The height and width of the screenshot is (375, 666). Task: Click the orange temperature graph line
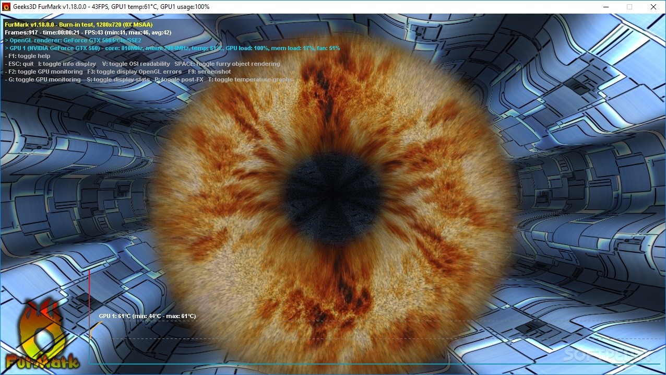95,329
